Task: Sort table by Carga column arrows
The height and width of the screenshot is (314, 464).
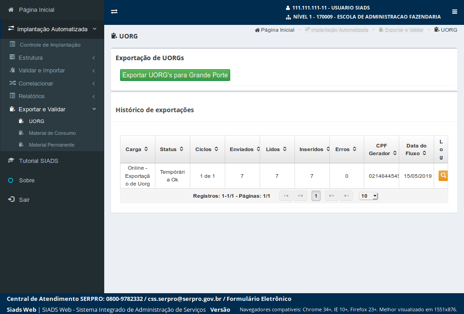Action: pos(146,149)
